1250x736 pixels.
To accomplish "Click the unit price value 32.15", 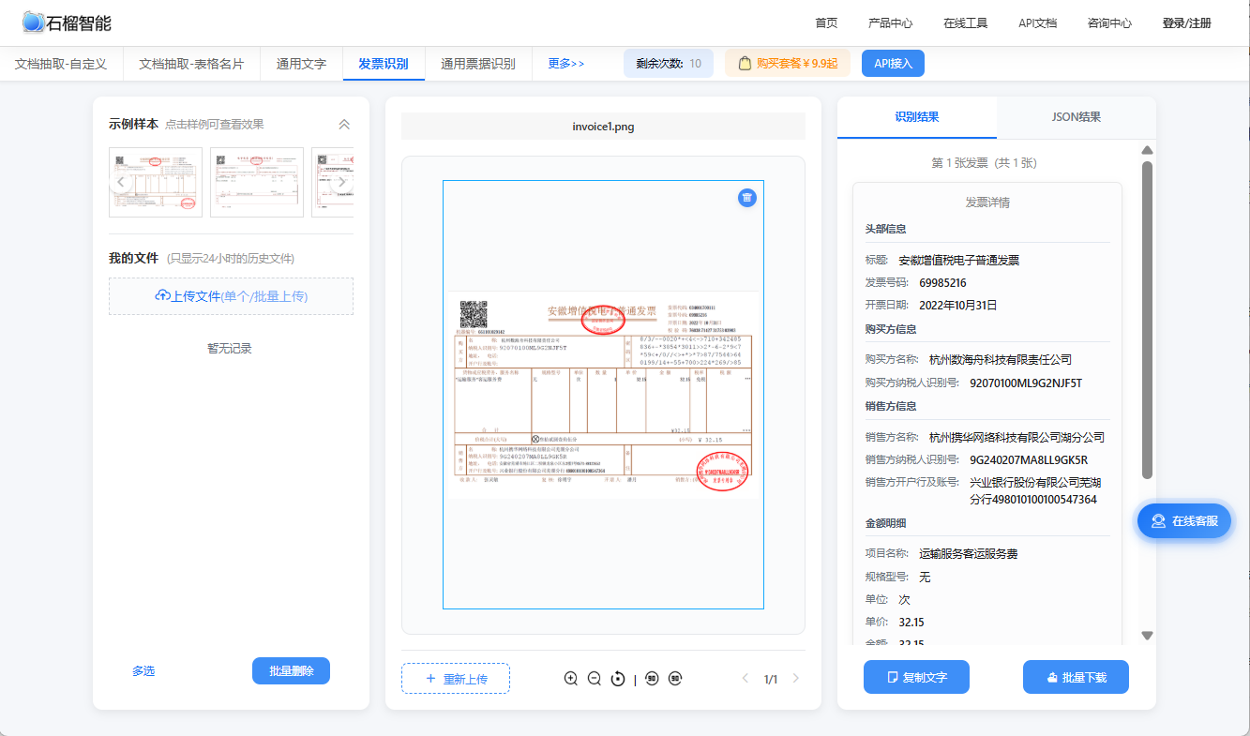I will 911,623.
